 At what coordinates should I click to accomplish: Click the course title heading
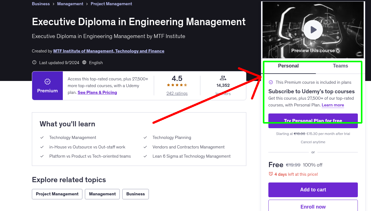point(139,22)
